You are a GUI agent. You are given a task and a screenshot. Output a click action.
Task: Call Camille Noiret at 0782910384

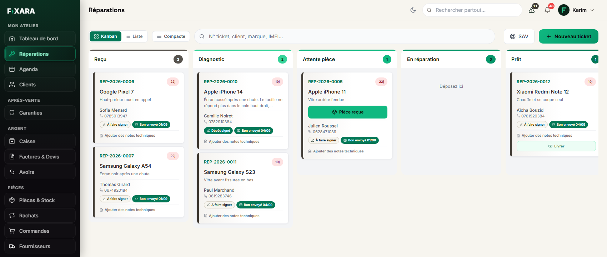218,122
